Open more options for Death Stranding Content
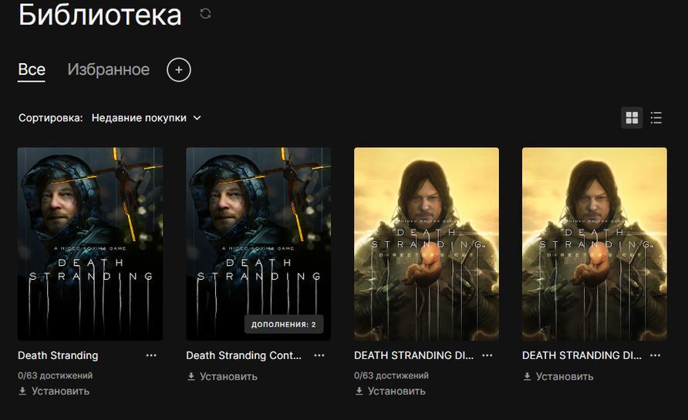 click(319, 355)
